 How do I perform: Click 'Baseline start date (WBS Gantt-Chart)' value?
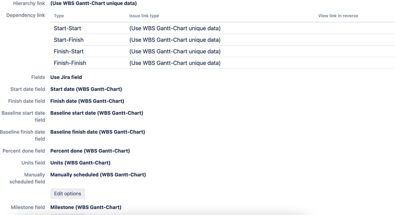[97, 113]
